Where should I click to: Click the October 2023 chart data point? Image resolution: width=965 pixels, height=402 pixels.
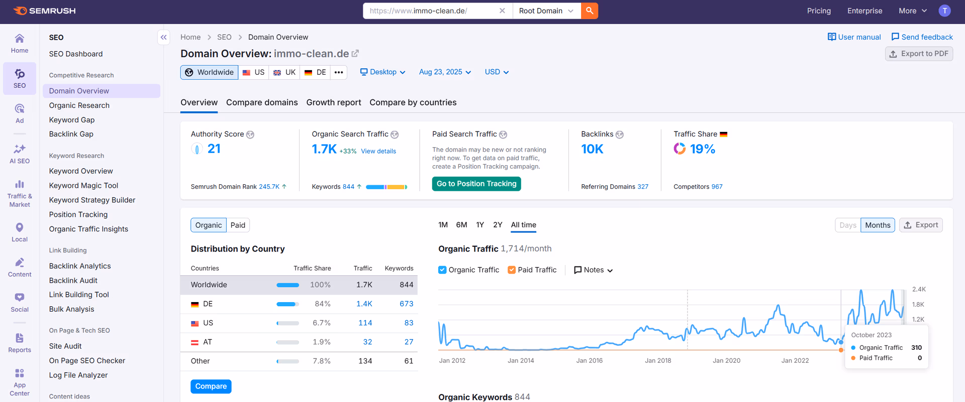click(x=841, y=342)
